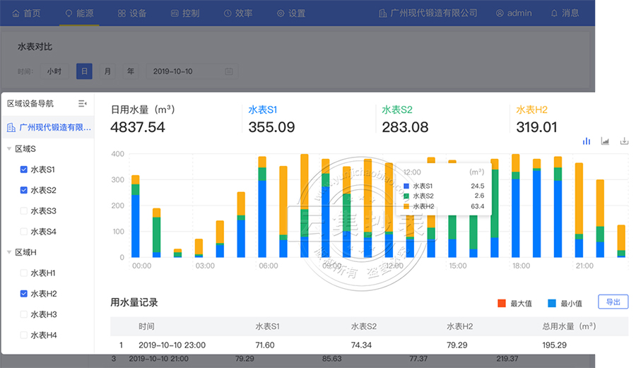
Task: Toggle the 水表H2 checkbox
Action: pyautogui.click(x=24, y=293)
